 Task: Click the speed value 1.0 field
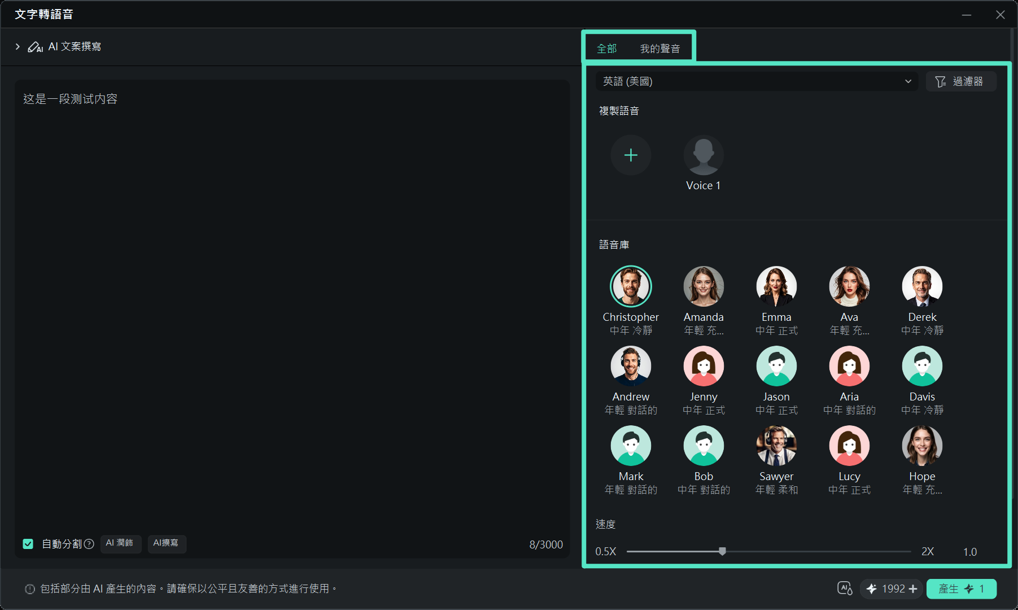coord(970,552)
